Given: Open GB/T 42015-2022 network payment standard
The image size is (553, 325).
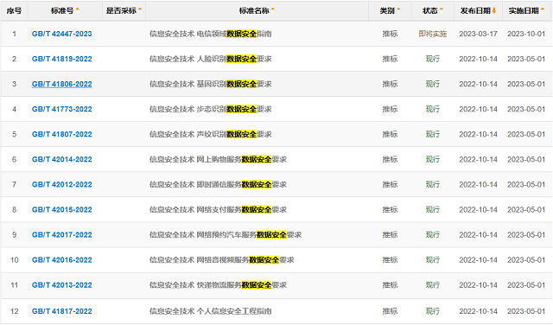Looking at the screenshot, I should [x=61, y=210].
